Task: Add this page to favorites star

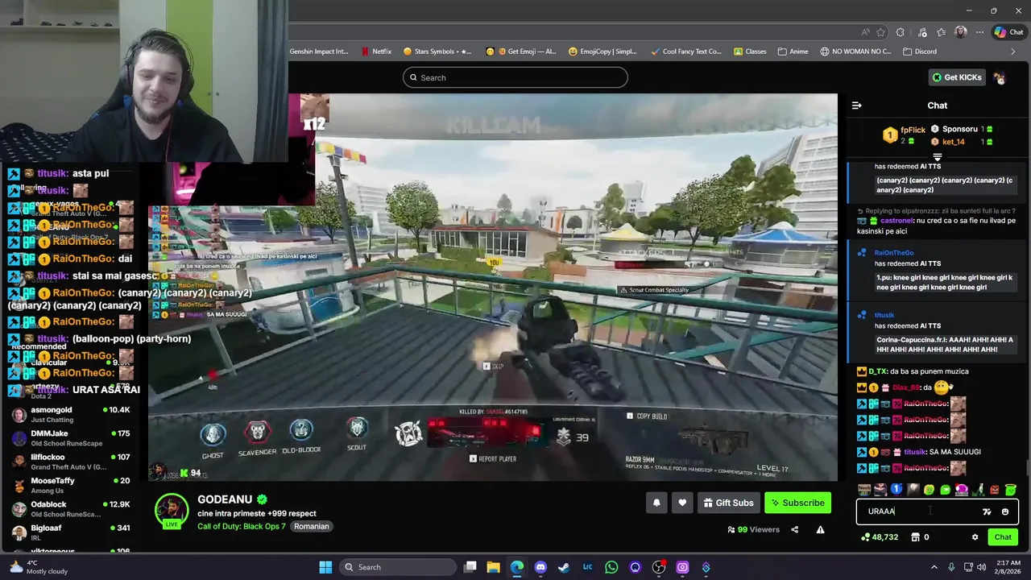Action: tap(880, 32)
